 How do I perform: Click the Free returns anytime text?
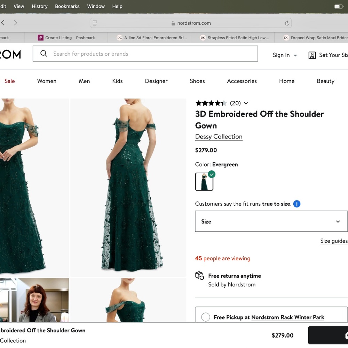[235, 276]
